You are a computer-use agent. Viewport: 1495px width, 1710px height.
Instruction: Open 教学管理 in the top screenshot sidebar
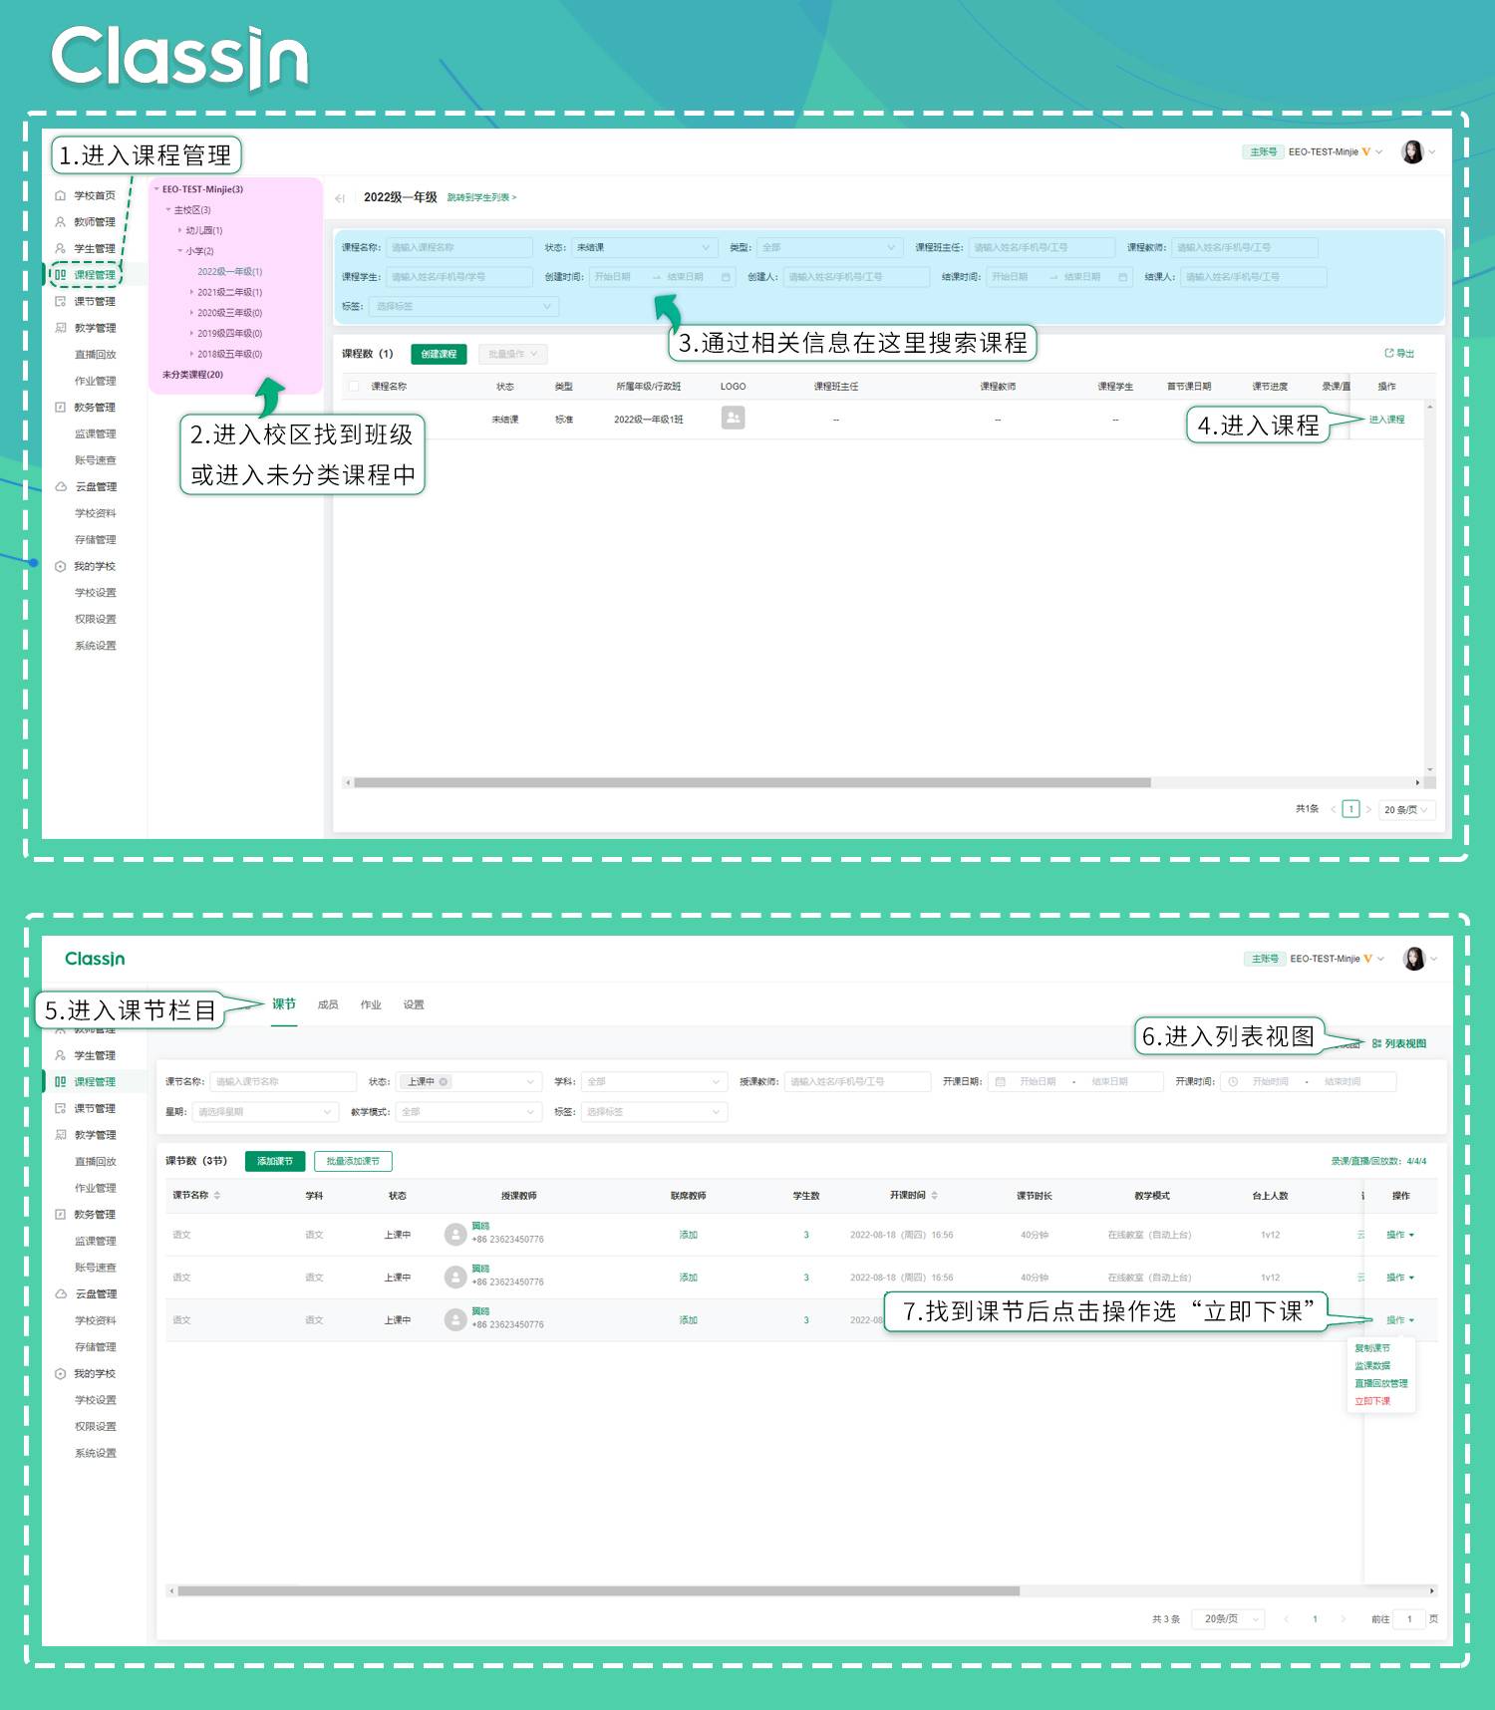coord(85,328)
